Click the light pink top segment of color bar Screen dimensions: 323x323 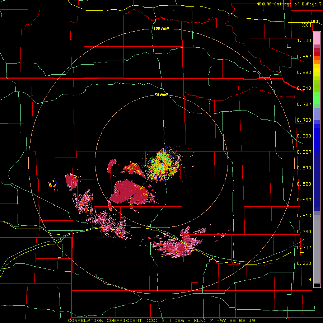point(317,38)
